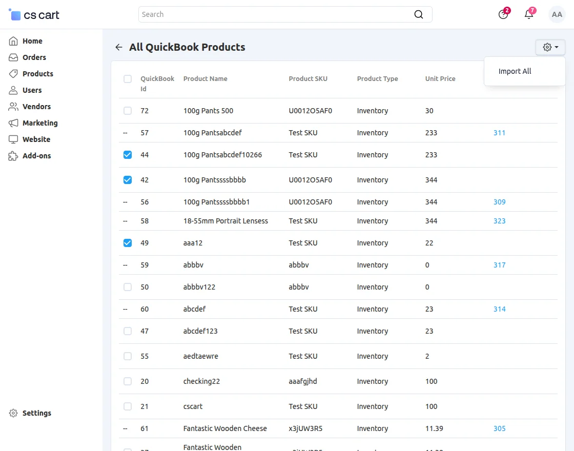The image size is (574, 451).
Task: Click the back arrow beside All QuickBook Products
Action: [x=119, y=47]
